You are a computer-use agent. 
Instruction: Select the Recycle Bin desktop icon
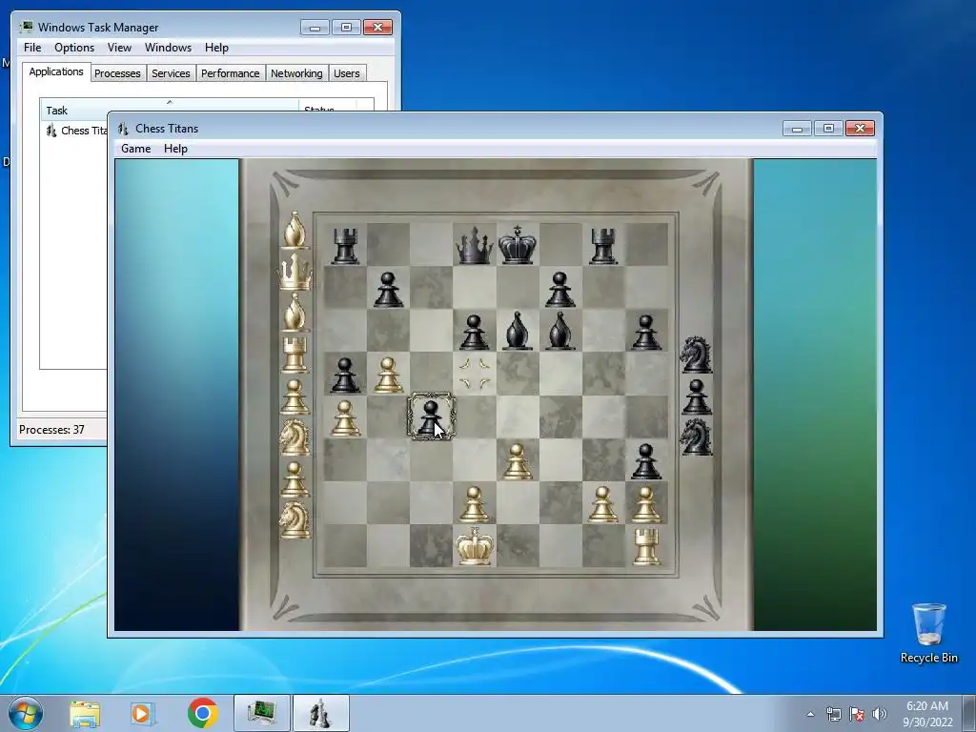pyautogui.click(x=928, y=633)
